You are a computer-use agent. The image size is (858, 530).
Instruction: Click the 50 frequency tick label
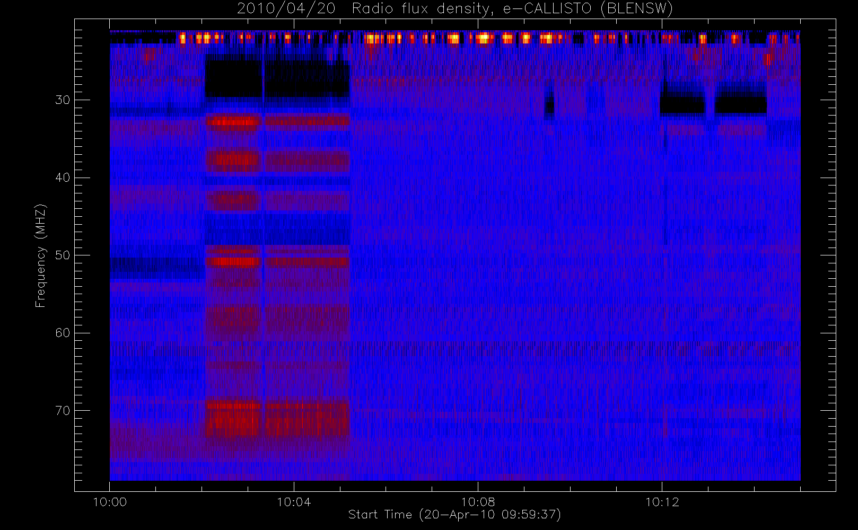point(63,255)
